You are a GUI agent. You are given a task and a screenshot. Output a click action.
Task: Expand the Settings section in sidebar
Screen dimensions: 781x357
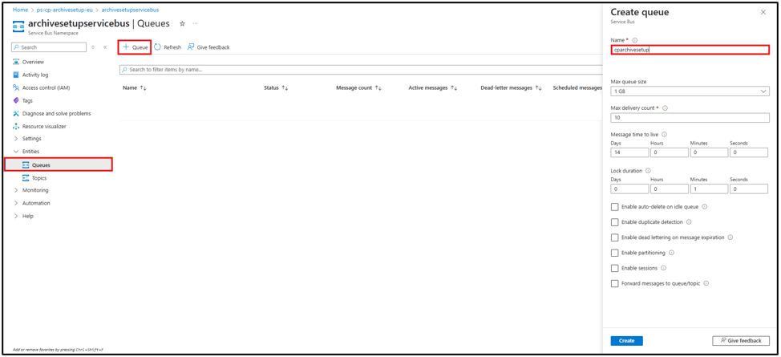[16, 139]
